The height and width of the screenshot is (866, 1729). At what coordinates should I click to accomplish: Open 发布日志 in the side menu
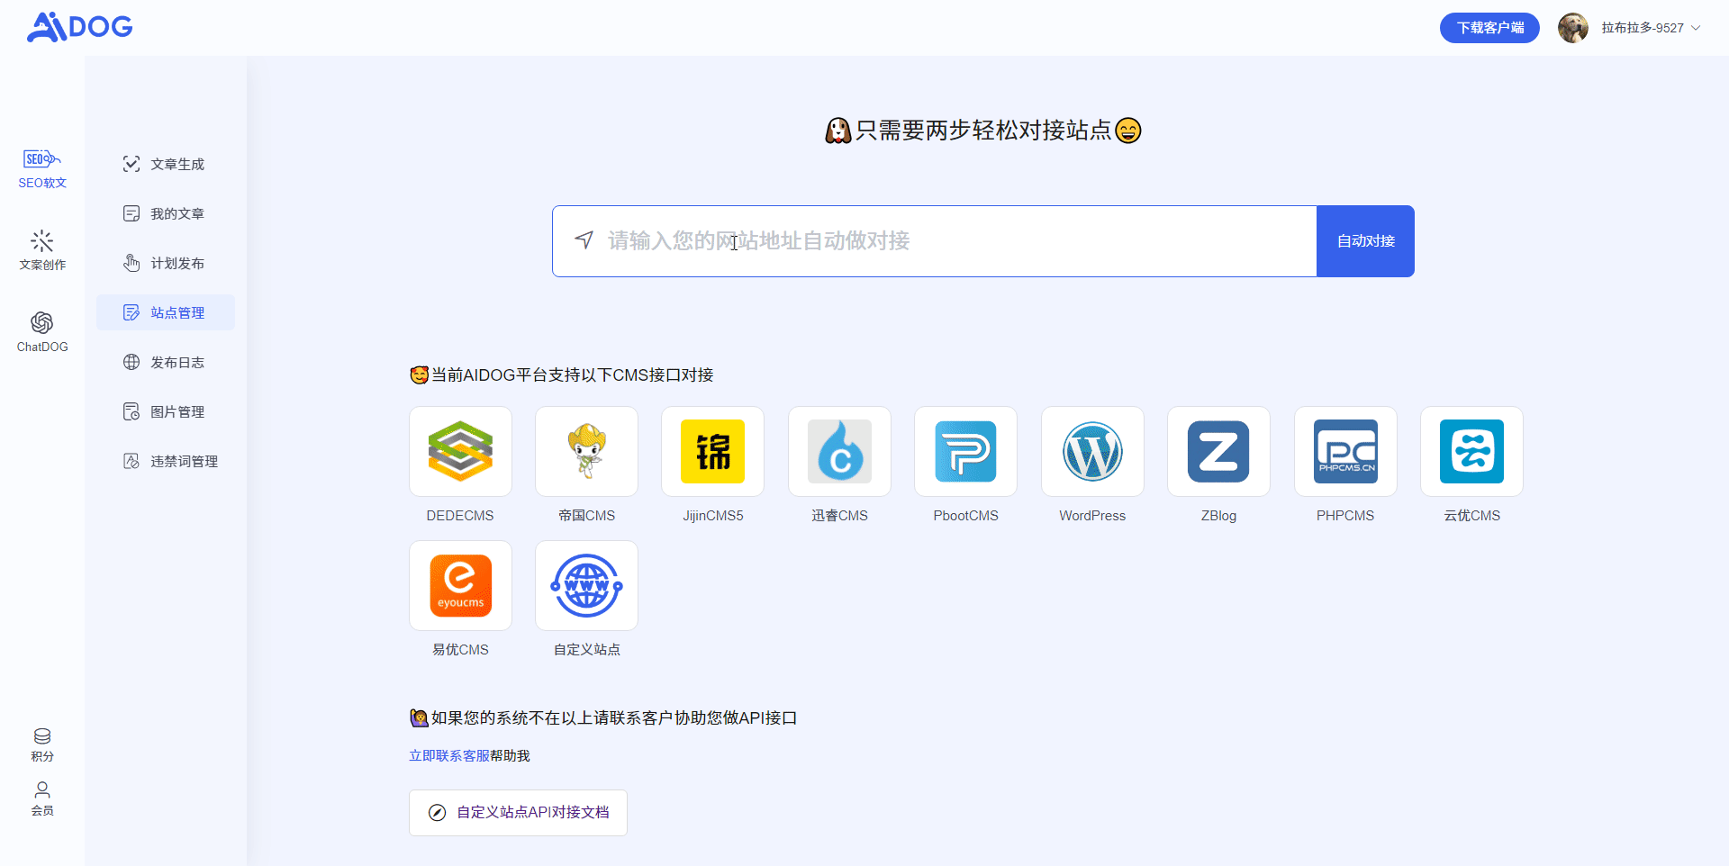point(166,362)
